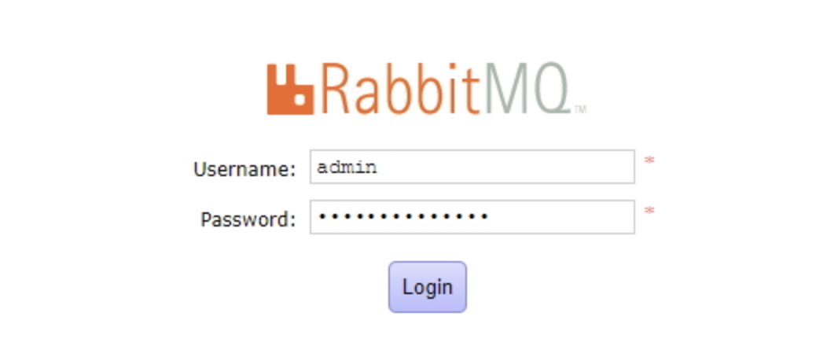Click the white square inside rabbit icon

300,99
